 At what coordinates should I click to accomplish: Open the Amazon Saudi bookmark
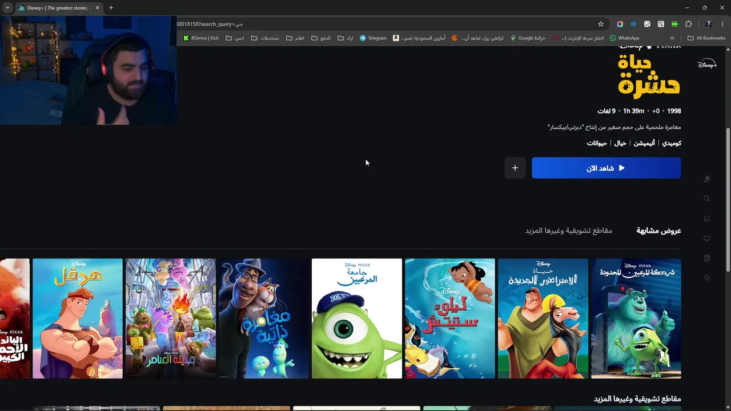coord(419,38)
